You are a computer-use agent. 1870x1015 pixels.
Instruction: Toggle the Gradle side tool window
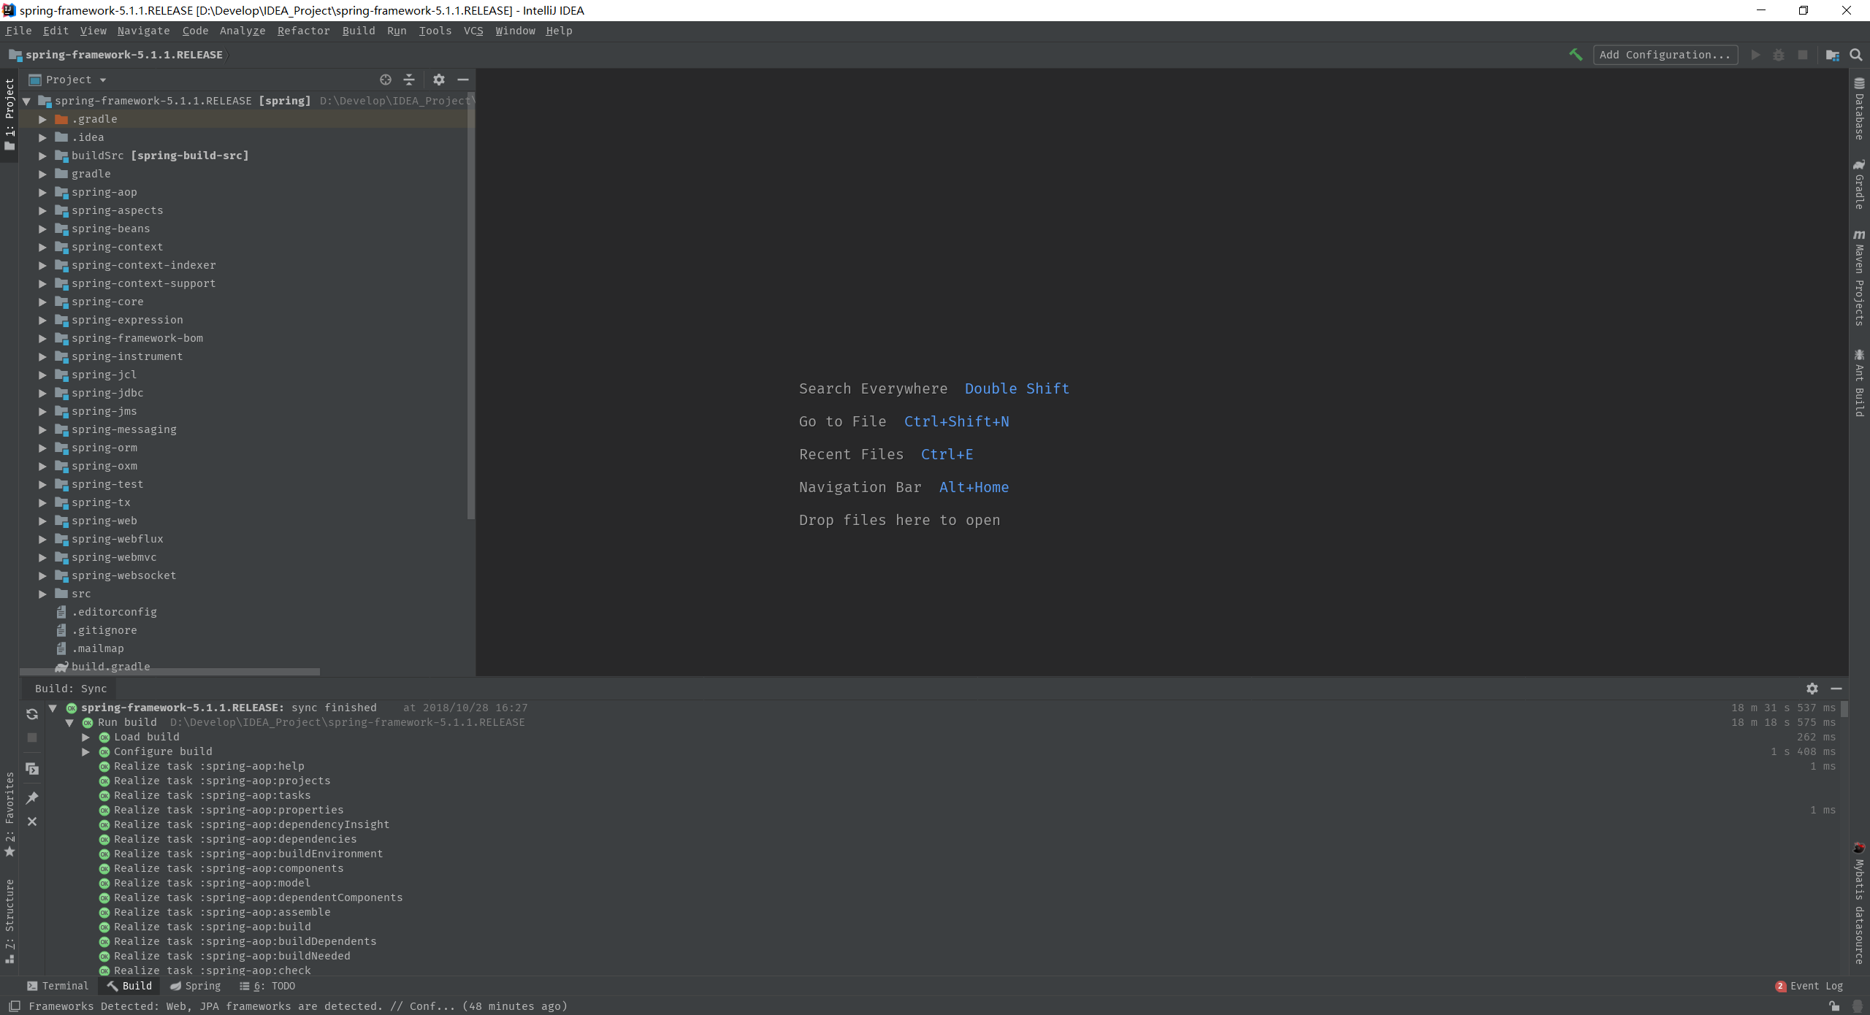point(1859,185)
